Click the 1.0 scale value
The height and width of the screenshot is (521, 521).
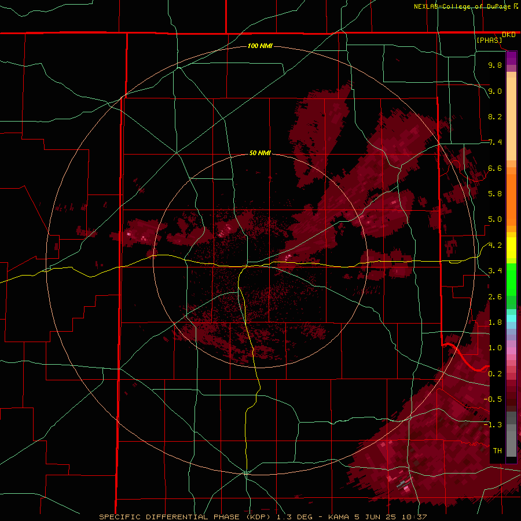coord(495,348)
